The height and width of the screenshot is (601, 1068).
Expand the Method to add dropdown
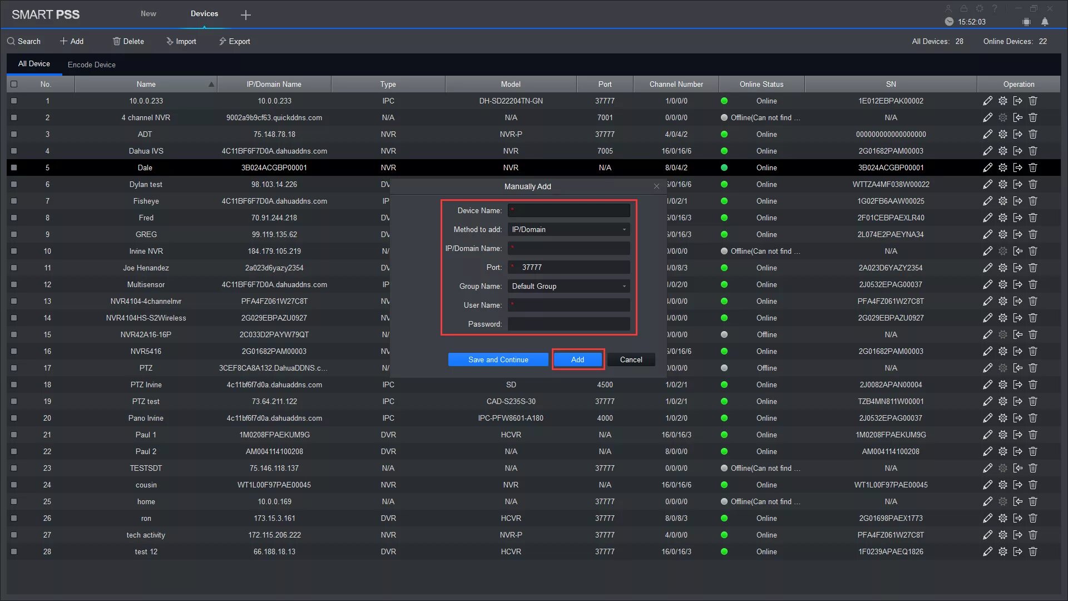click(568, 229)
